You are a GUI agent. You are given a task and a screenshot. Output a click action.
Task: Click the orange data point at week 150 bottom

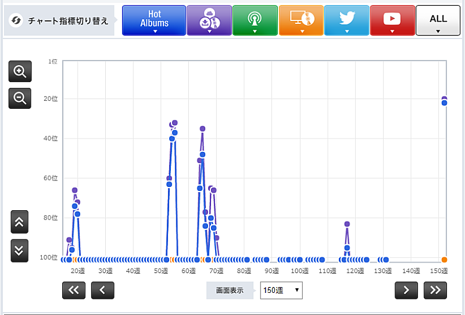(x=444, y=260)
